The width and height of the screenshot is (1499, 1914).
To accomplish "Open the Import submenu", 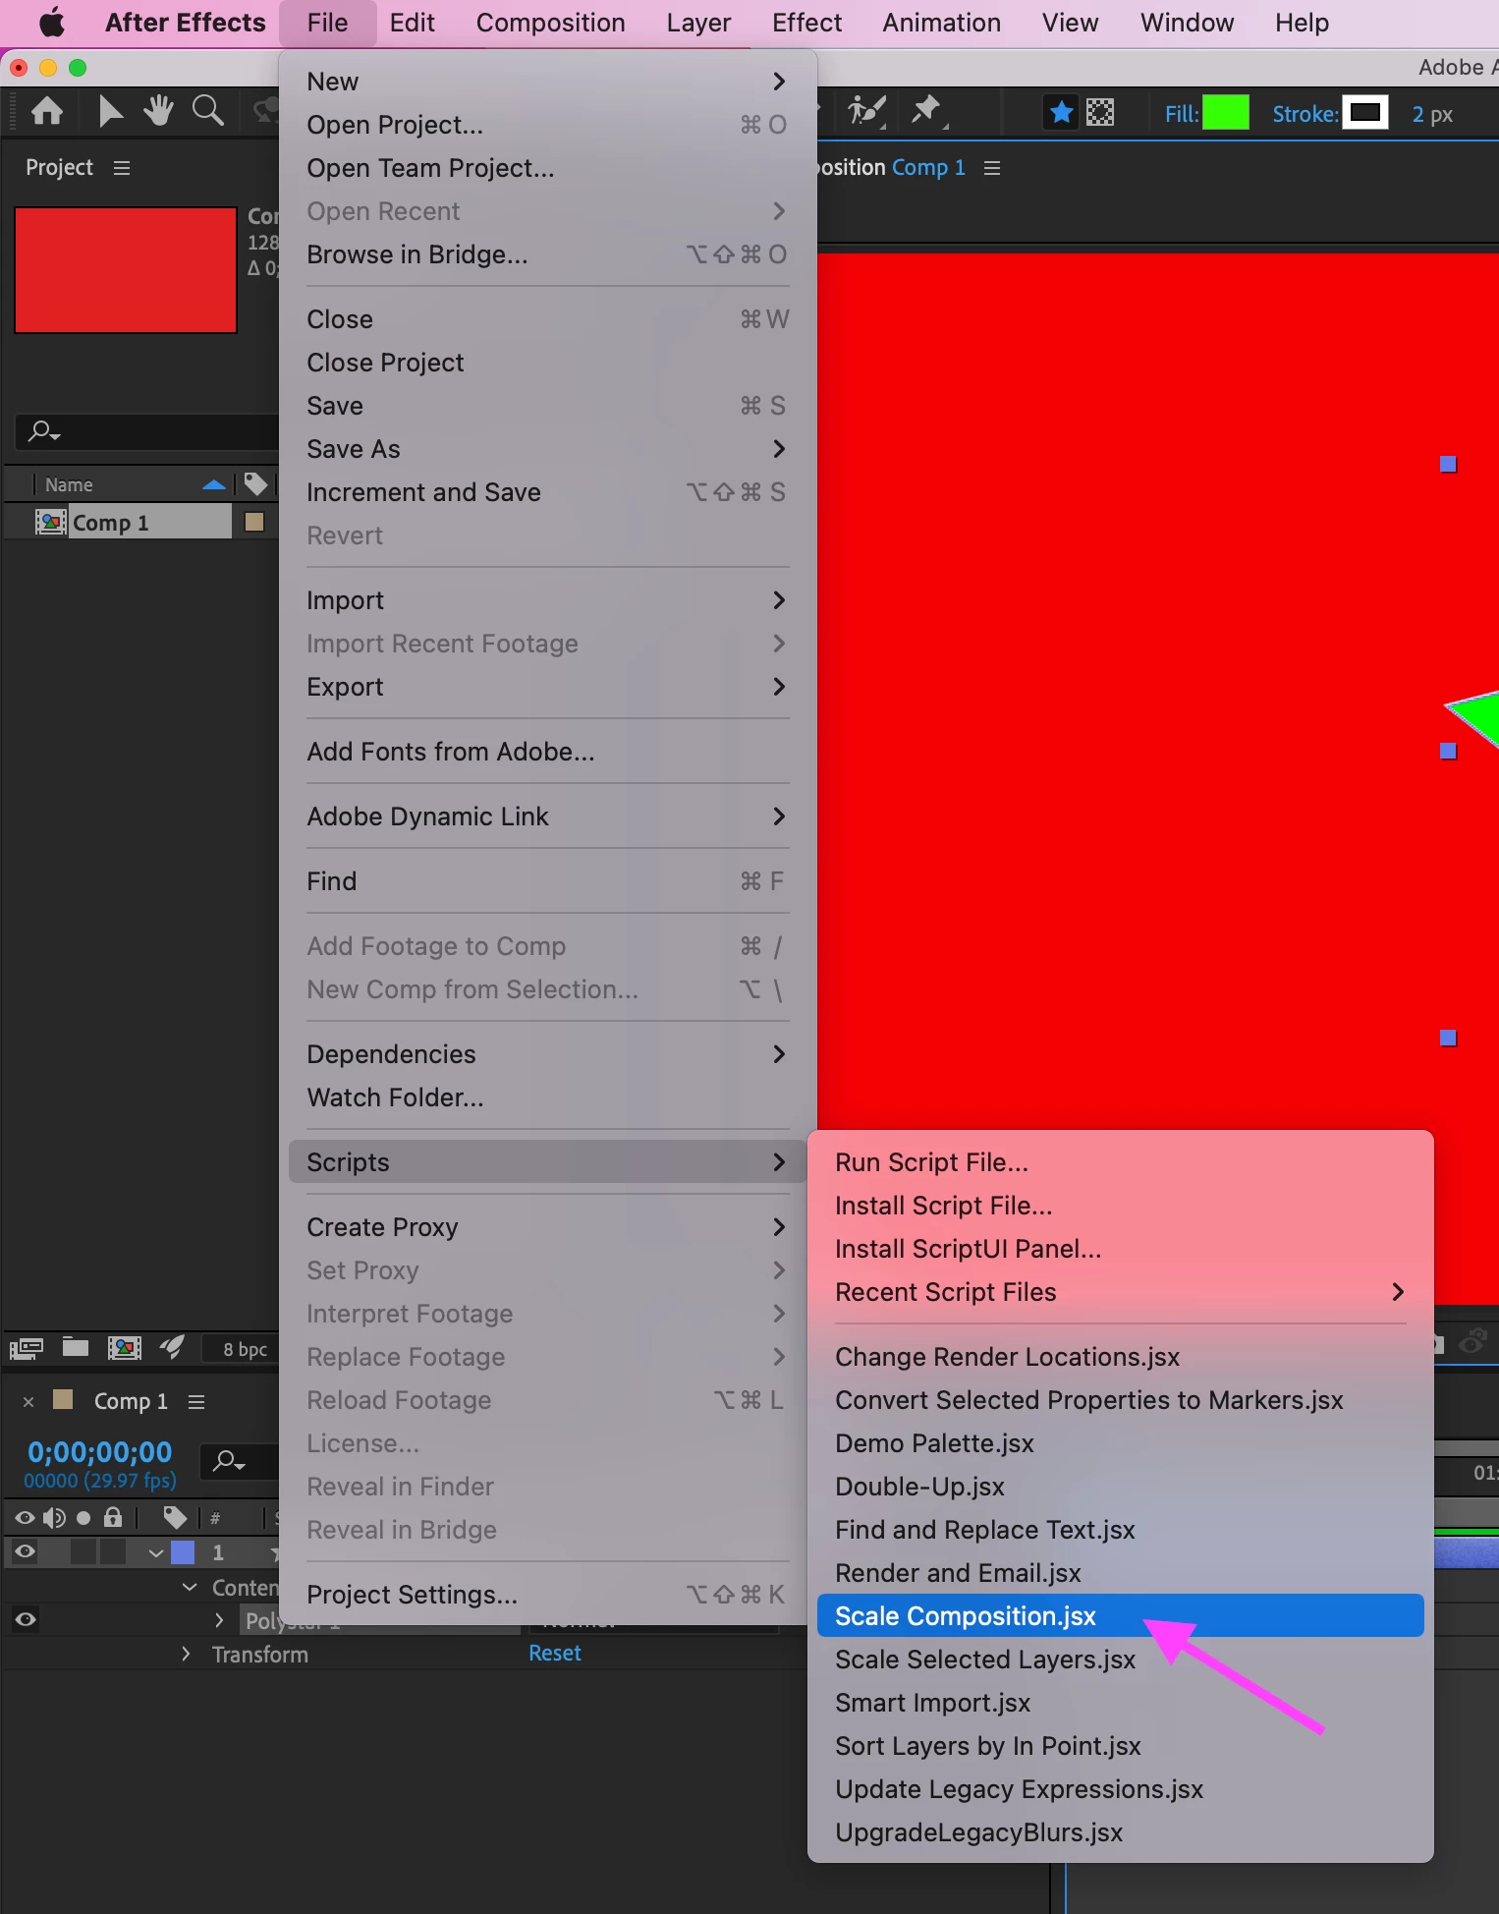I will pos(548,600).
